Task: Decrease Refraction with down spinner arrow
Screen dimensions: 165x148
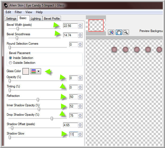Action: click(80, 98)
